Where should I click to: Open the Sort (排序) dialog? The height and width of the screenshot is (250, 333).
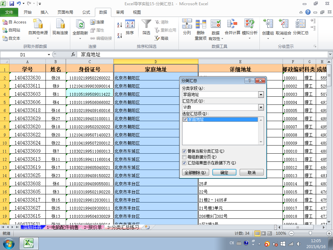(130, 27)
